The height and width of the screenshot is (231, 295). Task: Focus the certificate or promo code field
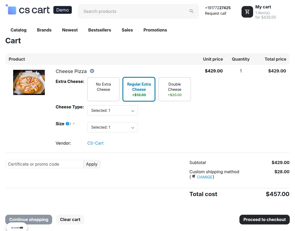(x=44, y=164)
